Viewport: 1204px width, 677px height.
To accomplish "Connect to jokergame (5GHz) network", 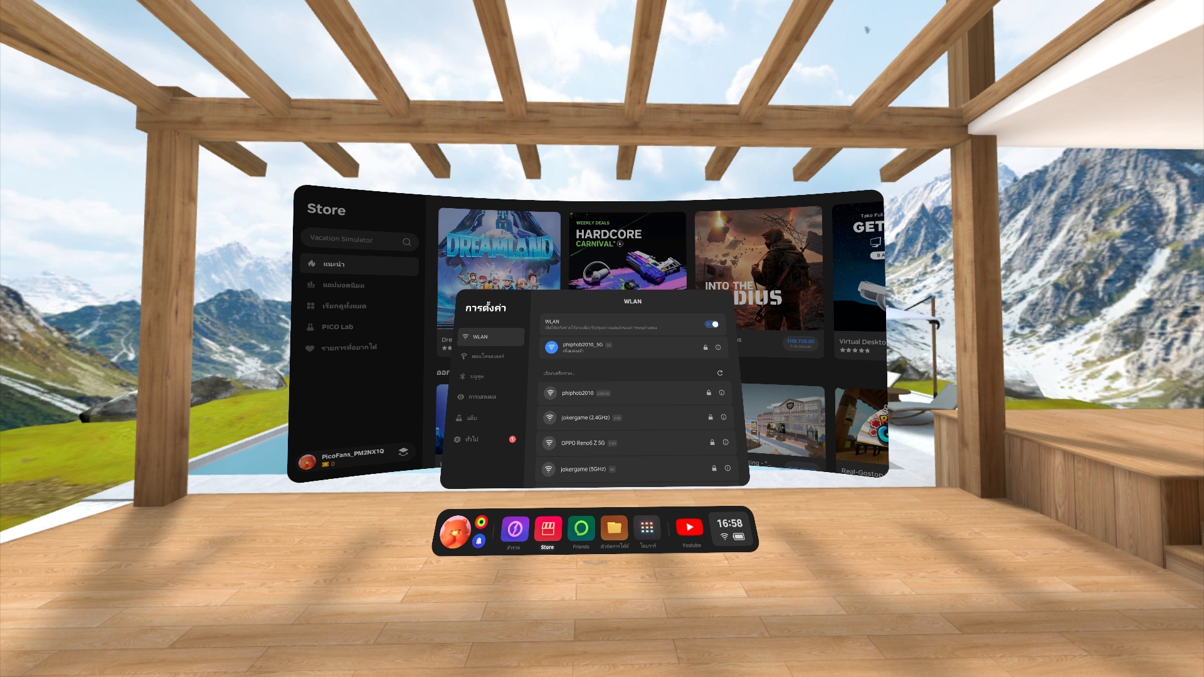I will [636, 468].
